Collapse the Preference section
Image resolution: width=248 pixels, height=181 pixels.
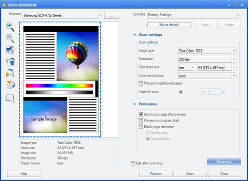[135, 104]
